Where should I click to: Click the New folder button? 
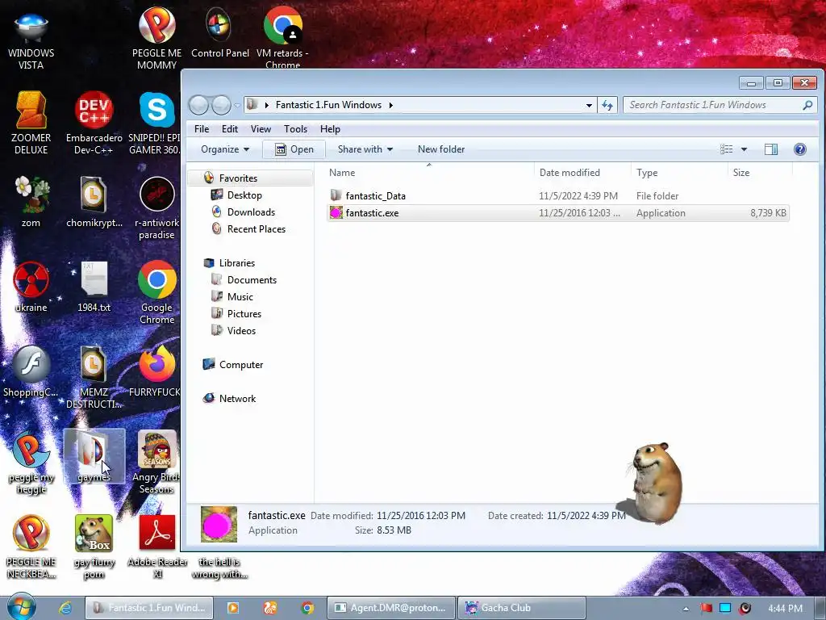point(441,149)
